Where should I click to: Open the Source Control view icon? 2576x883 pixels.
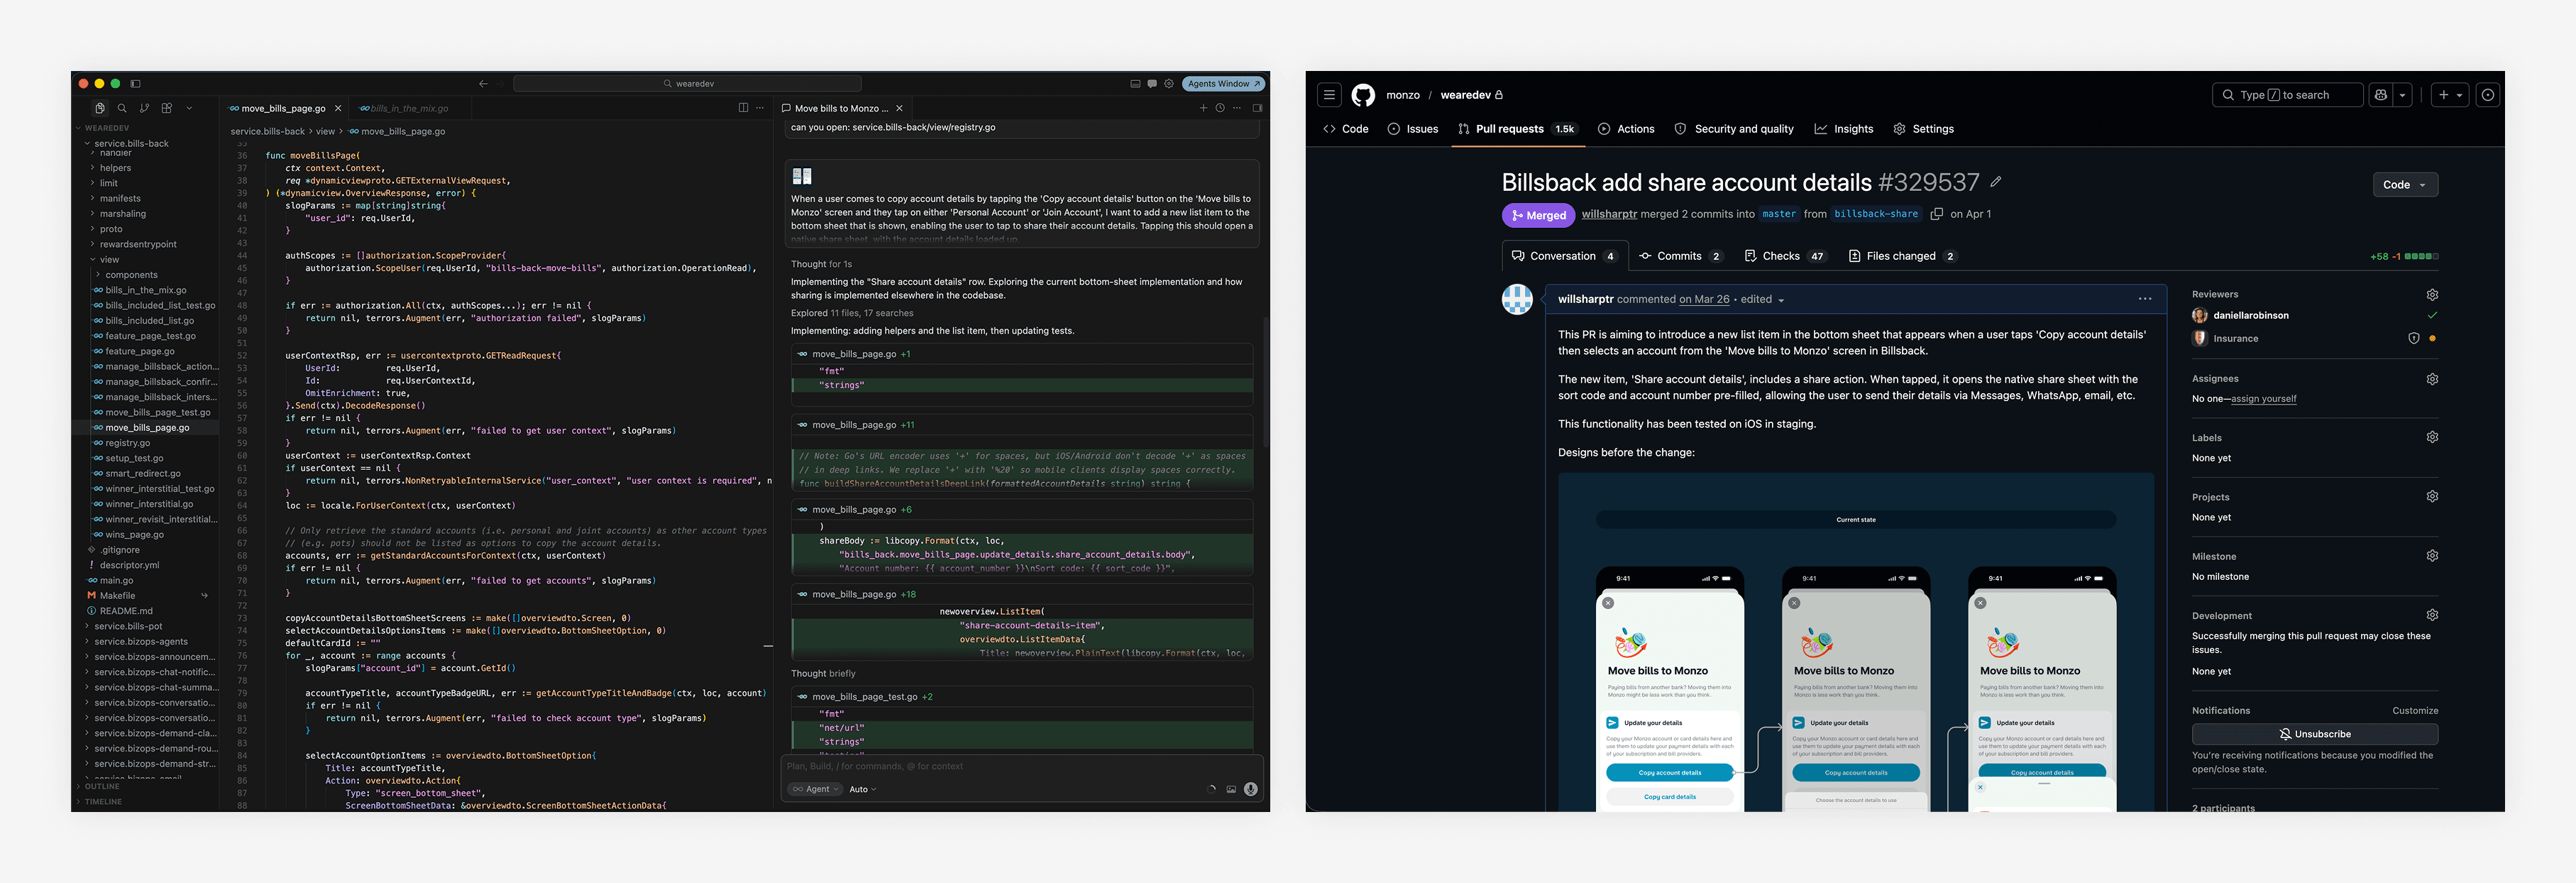tap(145, 108)
